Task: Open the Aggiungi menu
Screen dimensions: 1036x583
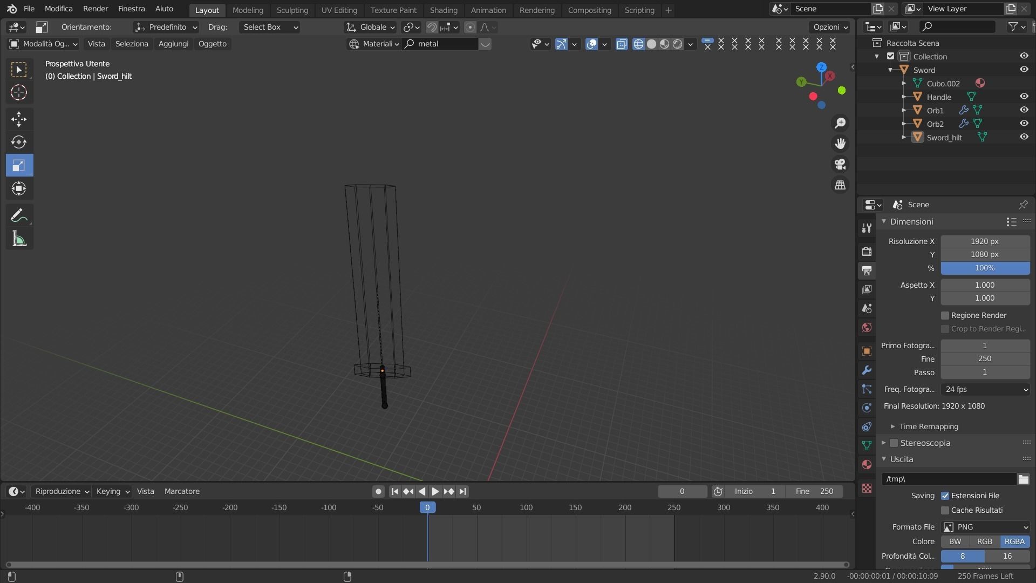Action: [x=173, y=44]
